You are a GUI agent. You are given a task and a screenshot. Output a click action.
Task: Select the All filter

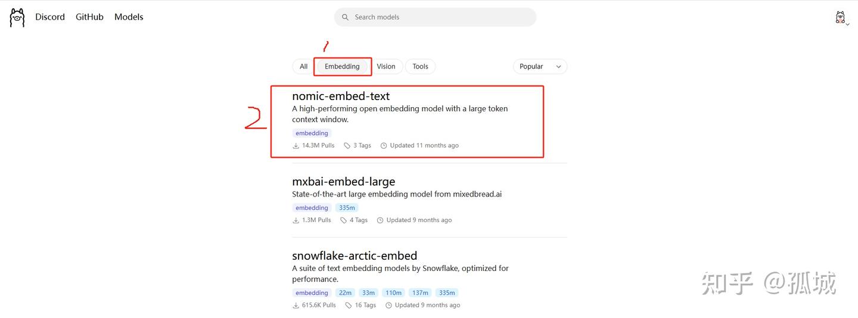303,67
